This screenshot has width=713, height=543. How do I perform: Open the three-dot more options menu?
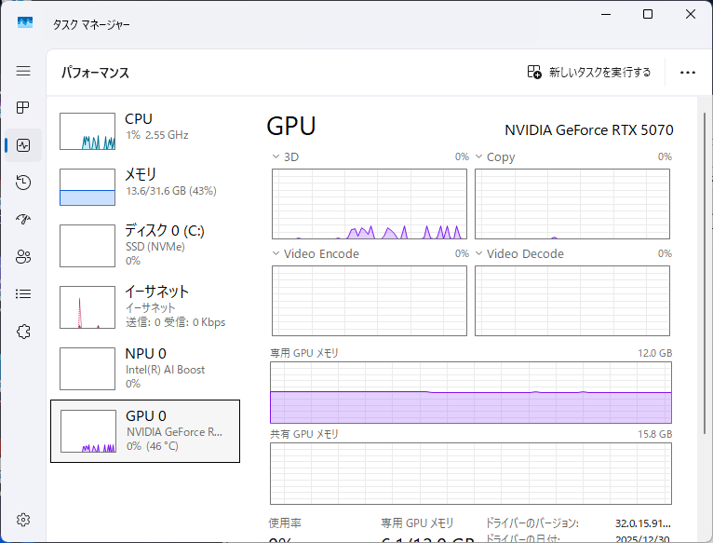point(688,73)
